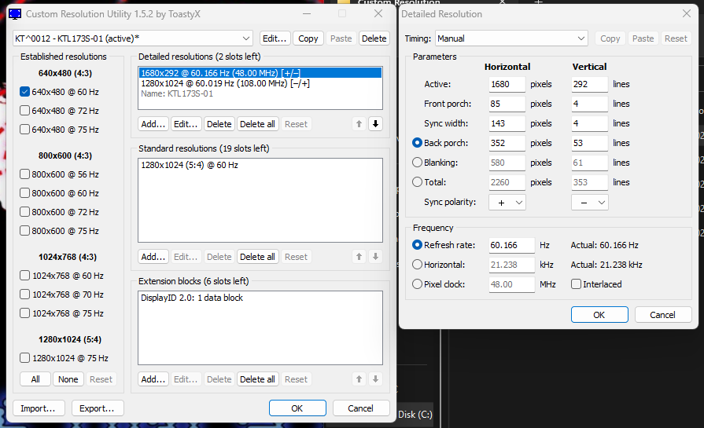Uncheck 640x480 @ 60 Hz resolution

24,92
